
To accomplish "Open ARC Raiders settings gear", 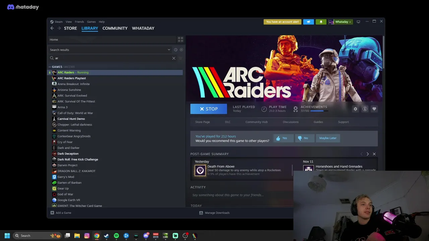I will (355, 109).
